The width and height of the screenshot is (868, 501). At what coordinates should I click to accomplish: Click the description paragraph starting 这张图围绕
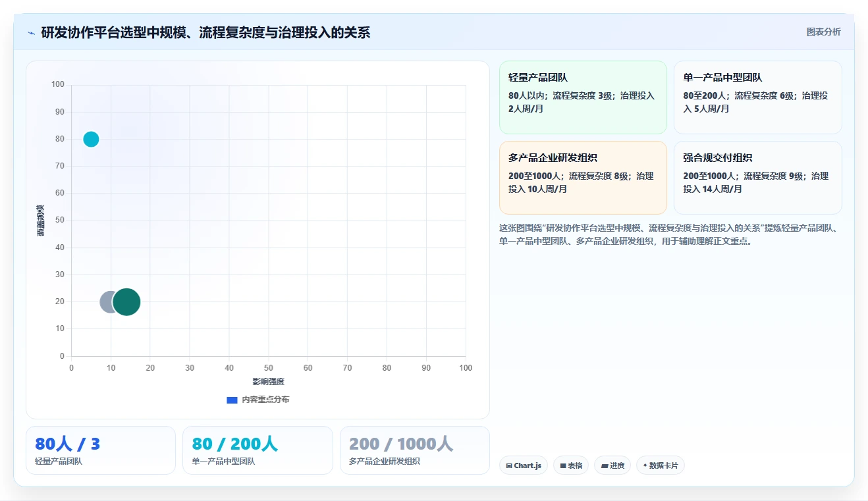point(670,234)
